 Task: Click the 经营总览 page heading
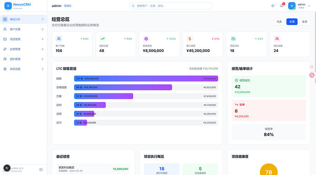point(60,19)
